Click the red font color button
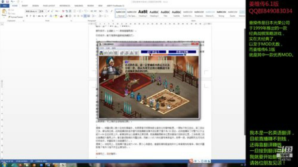The image size is (298, 167). pos(61,16)
